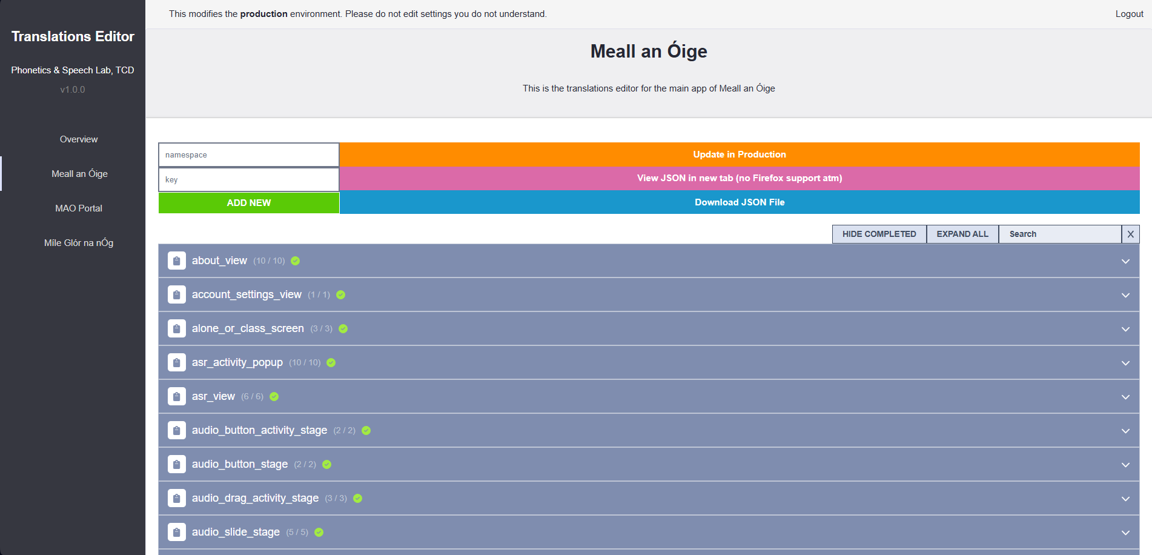Viewport: 1152px width, 555px height.
Task: Click the orange Update in Production button
Action: pyautogui.click(x=739, y=155)
